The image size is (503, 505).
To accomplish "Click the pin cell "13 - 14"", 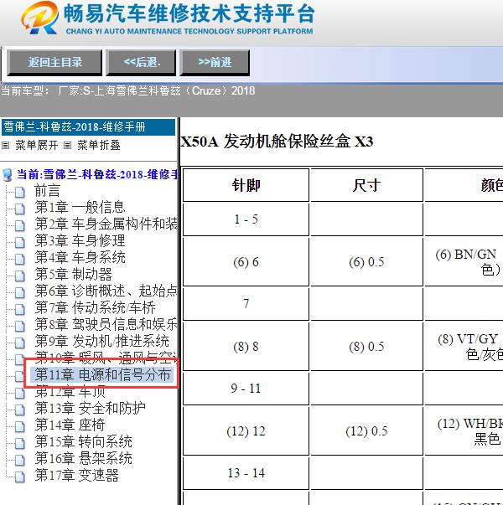I will click(246, 473).
